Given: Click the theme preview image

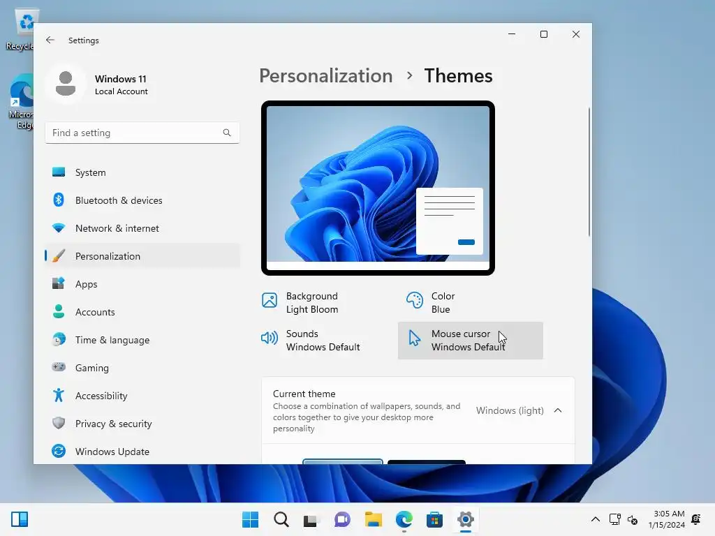Looking at the screenshot, I should 378,188.
